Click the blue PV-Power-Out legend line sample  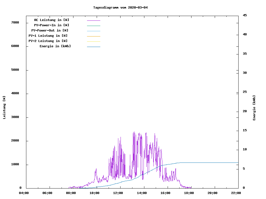coord(93,31)
